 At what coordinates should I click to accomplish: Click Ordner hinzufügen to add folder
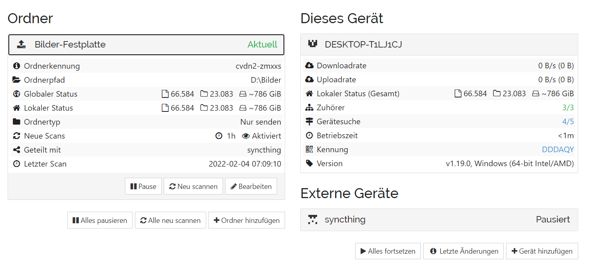(x=246, y=220)
